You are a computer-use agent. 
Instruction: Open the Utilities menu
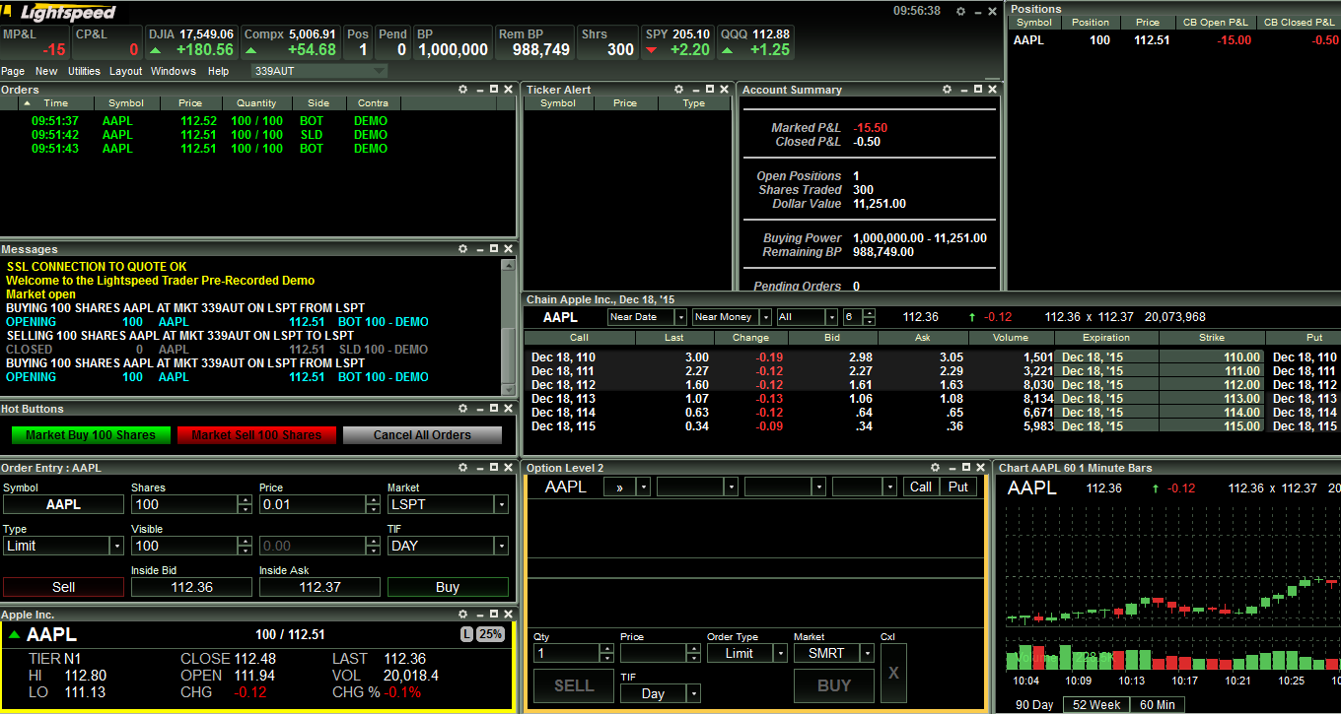[x=84, y=71]
